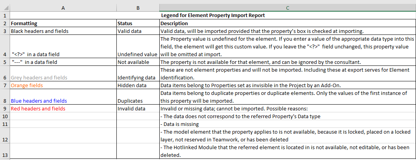
Task: Select 'Blue headers and fields' cell
Action: coord(63,101)
